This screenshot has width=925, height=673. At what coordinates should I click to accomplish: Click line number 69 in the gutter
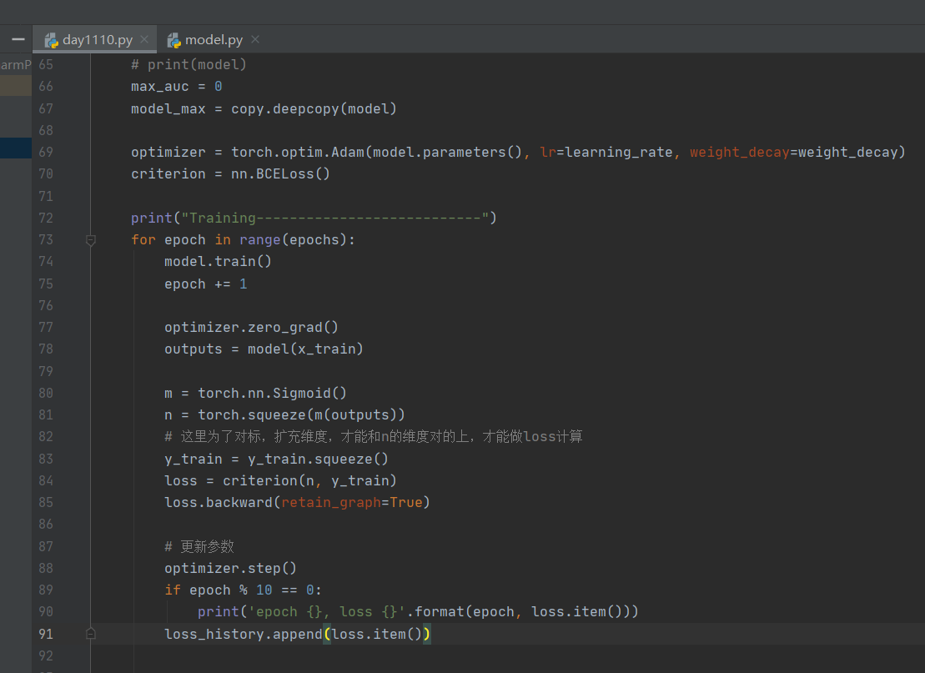point(46,152)
